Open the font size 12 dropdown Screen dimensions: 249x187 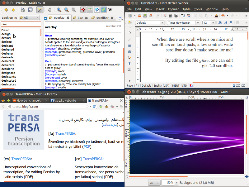(x=213, y=23)
